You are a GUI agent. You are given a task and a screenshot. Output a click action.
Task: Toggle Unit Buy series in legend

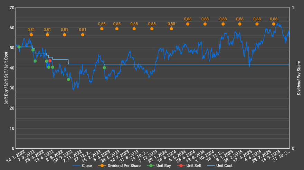pyautogui.click(x=160, y=166)
